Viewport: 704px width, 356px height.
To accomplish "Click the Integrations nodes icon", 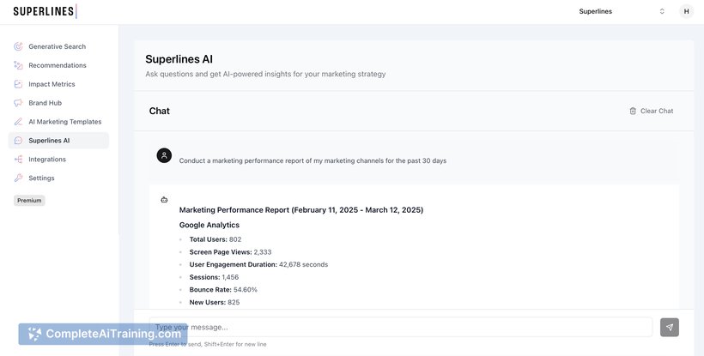I will [18, 160].
